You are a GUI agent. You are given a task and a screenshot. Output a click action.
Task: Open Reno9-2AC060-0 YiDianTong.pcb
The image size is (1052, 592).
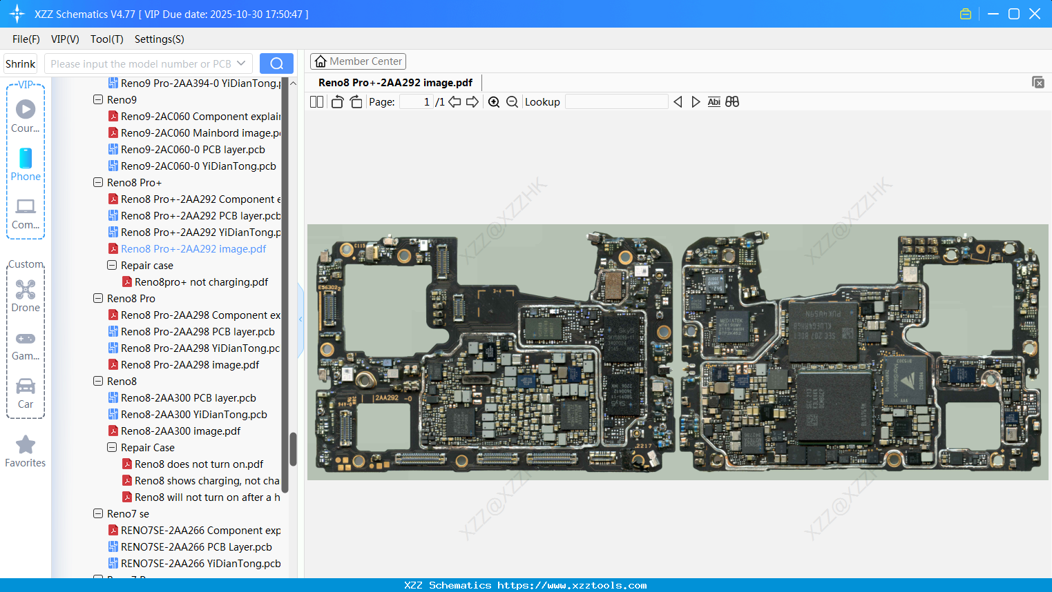point(192,166)
